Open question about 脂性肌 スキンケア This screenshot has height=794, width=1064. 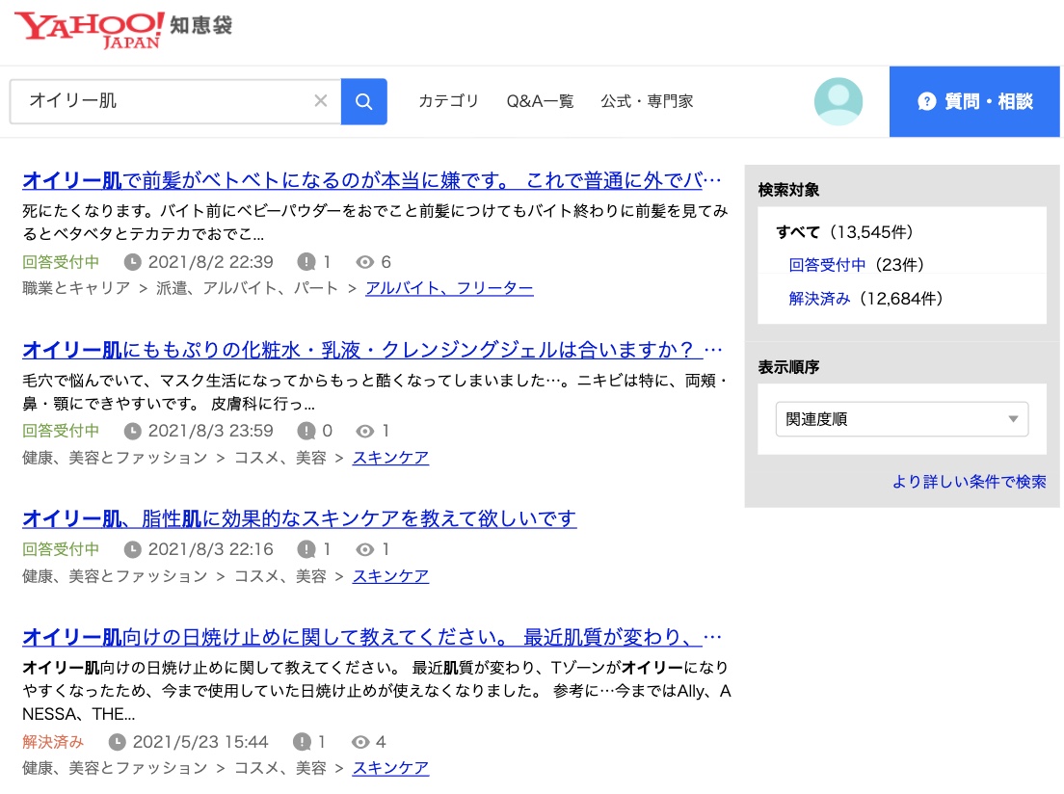[x=299, y=519]
